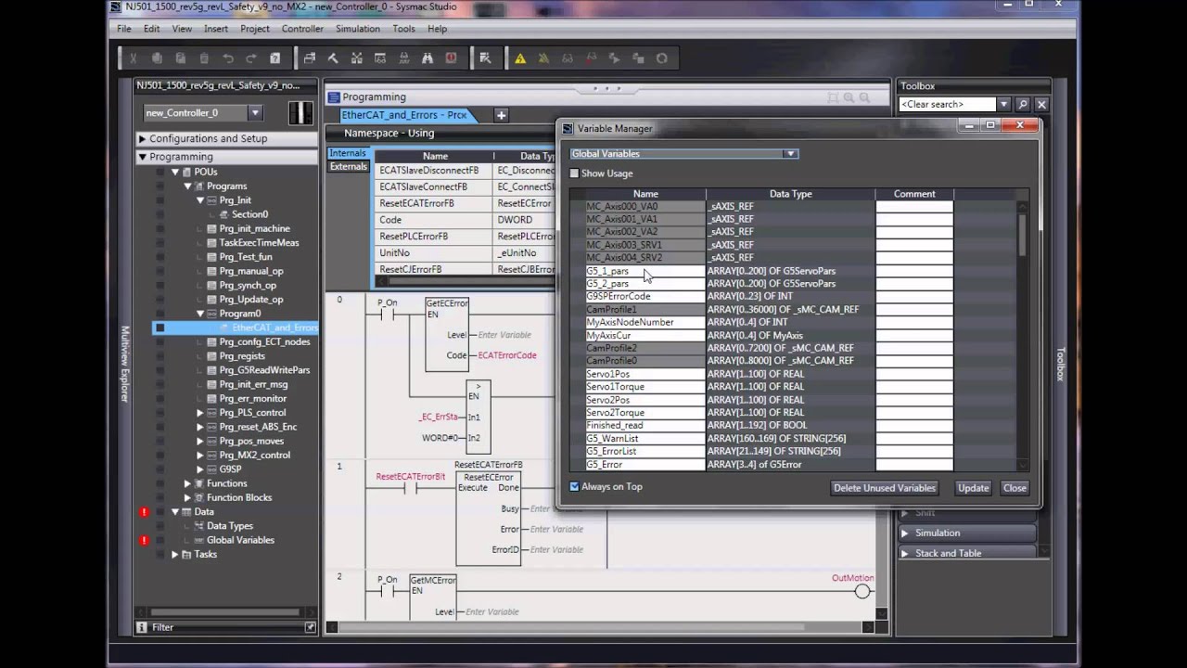Enable the Show Usage checkbox
This screenshot has height=668, width=1187.
click(574, 173)
